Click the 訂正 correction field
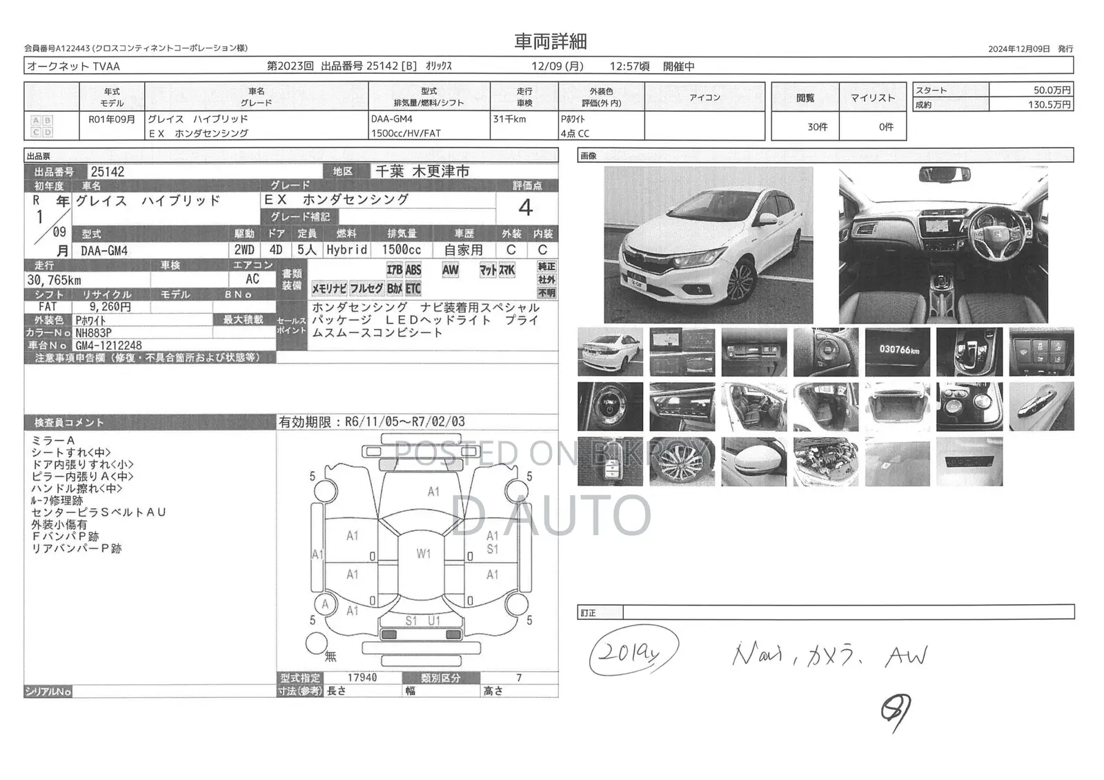 pos(848,612)
